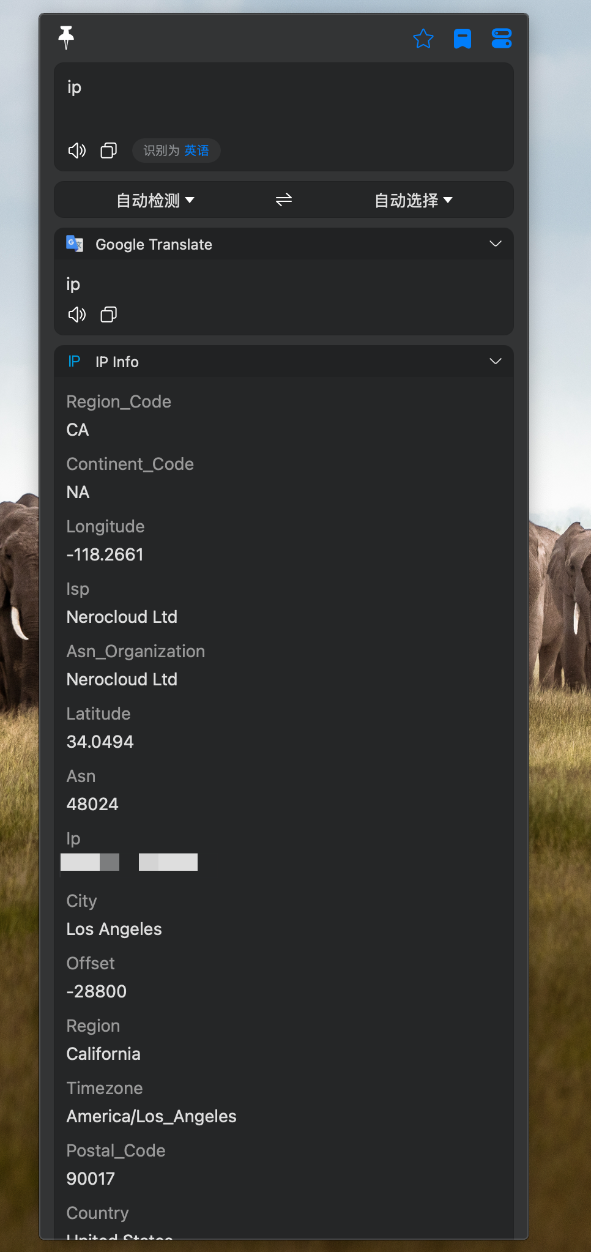Click the Country label

tap(97, 1213)
